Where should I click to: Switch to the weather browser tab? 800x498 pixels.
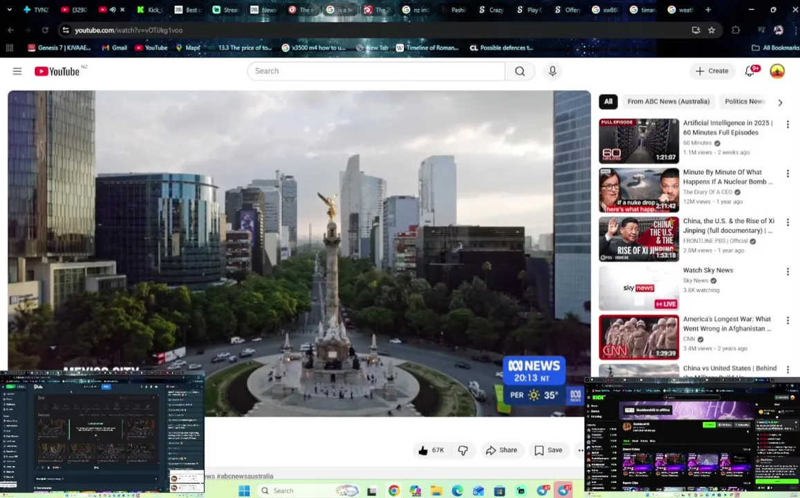click(681, 10)
